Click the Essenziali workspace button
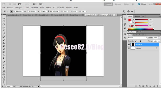The image size is (161, 91). click(x=108, y=4)
